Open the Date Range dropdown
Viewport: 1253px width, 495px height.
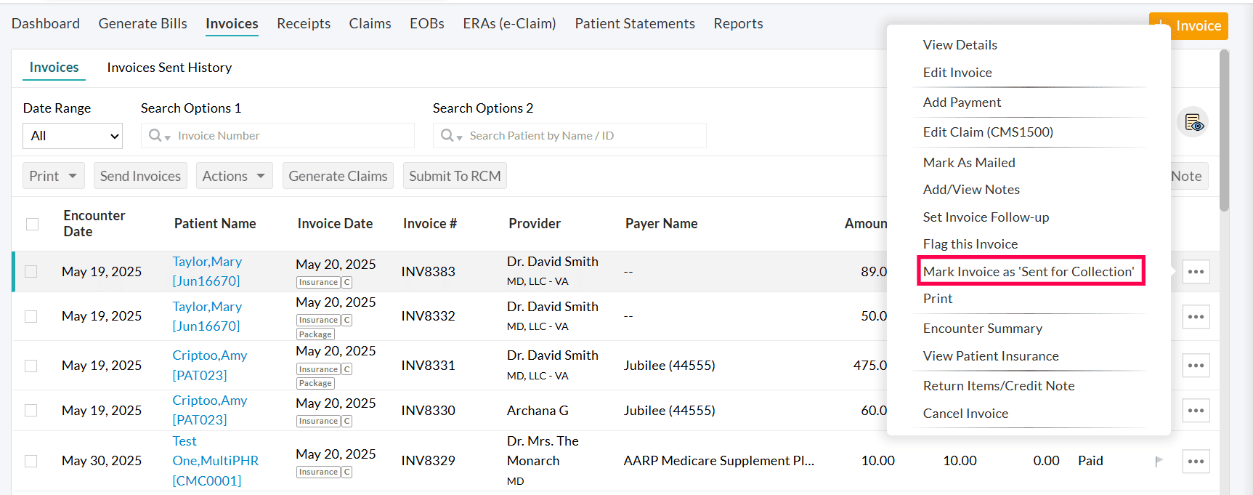73,136
